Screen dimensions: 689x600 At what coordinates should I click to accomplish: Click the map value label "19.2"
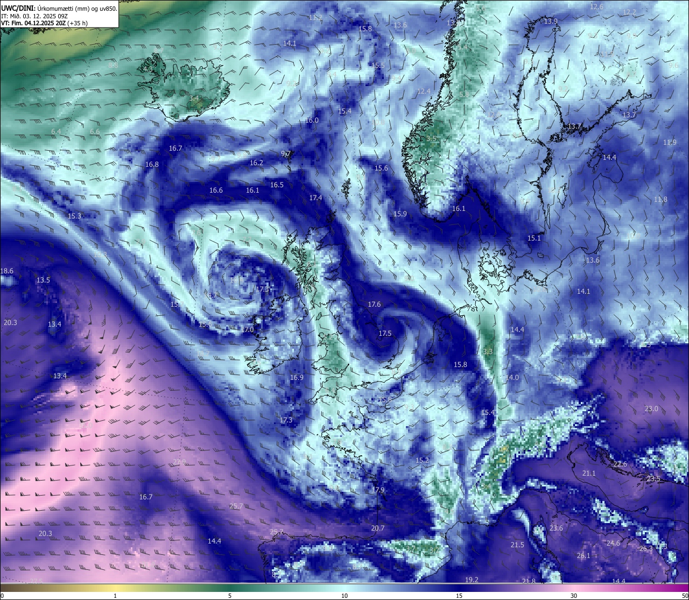point(472,580)
